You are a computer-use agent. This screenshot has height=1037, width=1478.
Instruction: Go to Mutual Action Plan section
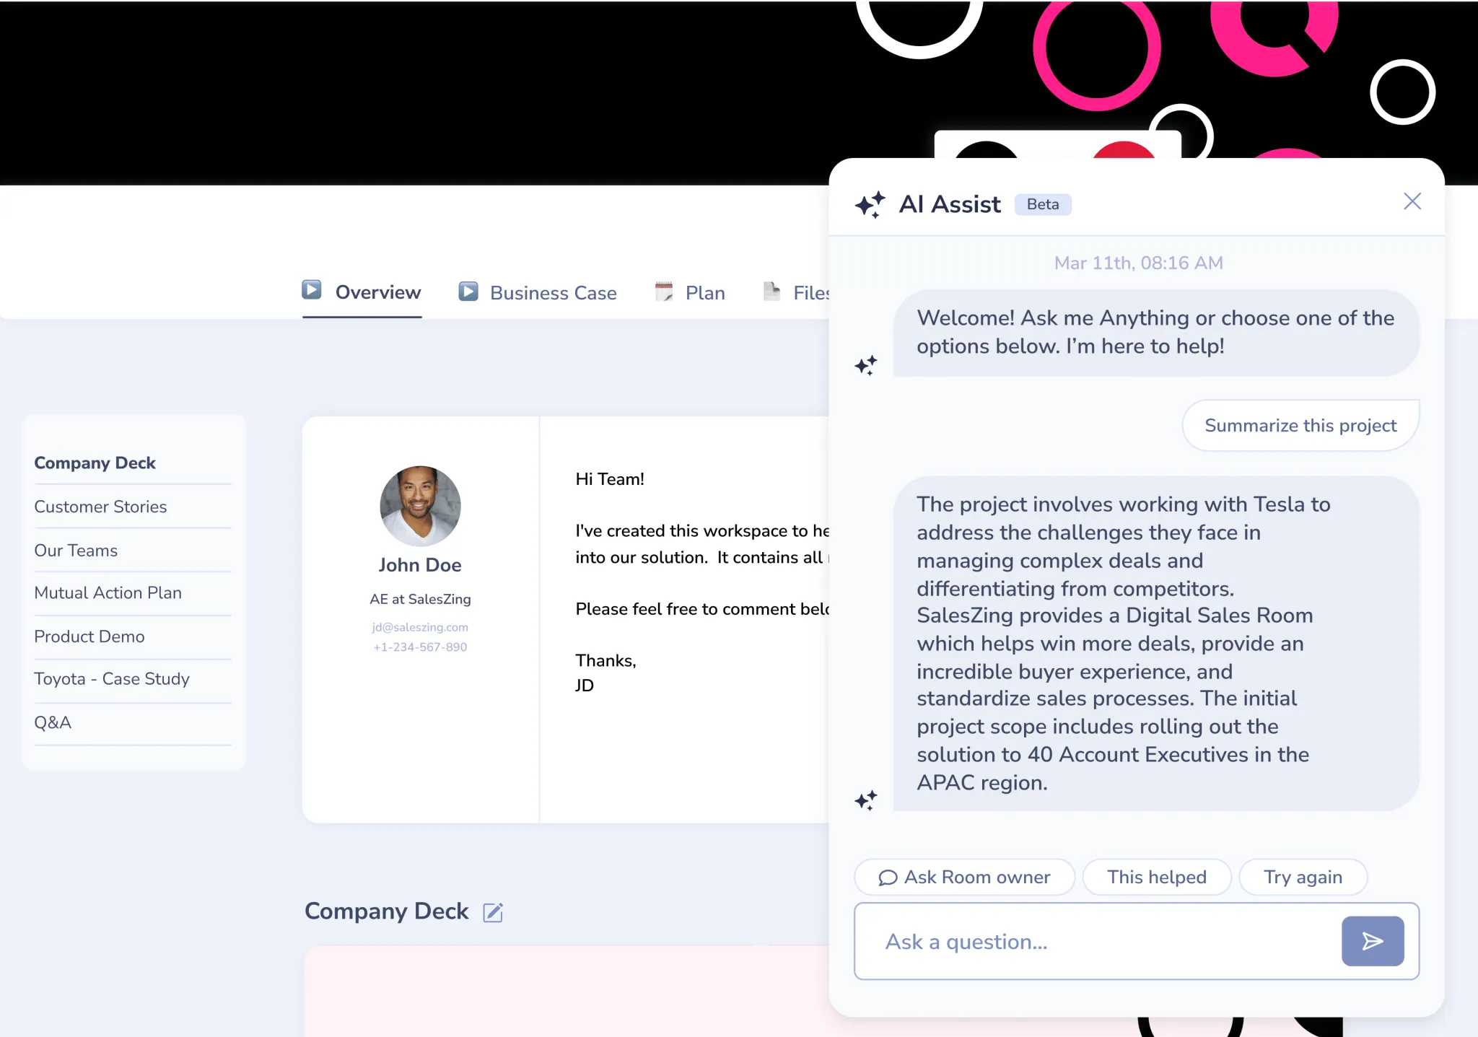coord(108,592)
